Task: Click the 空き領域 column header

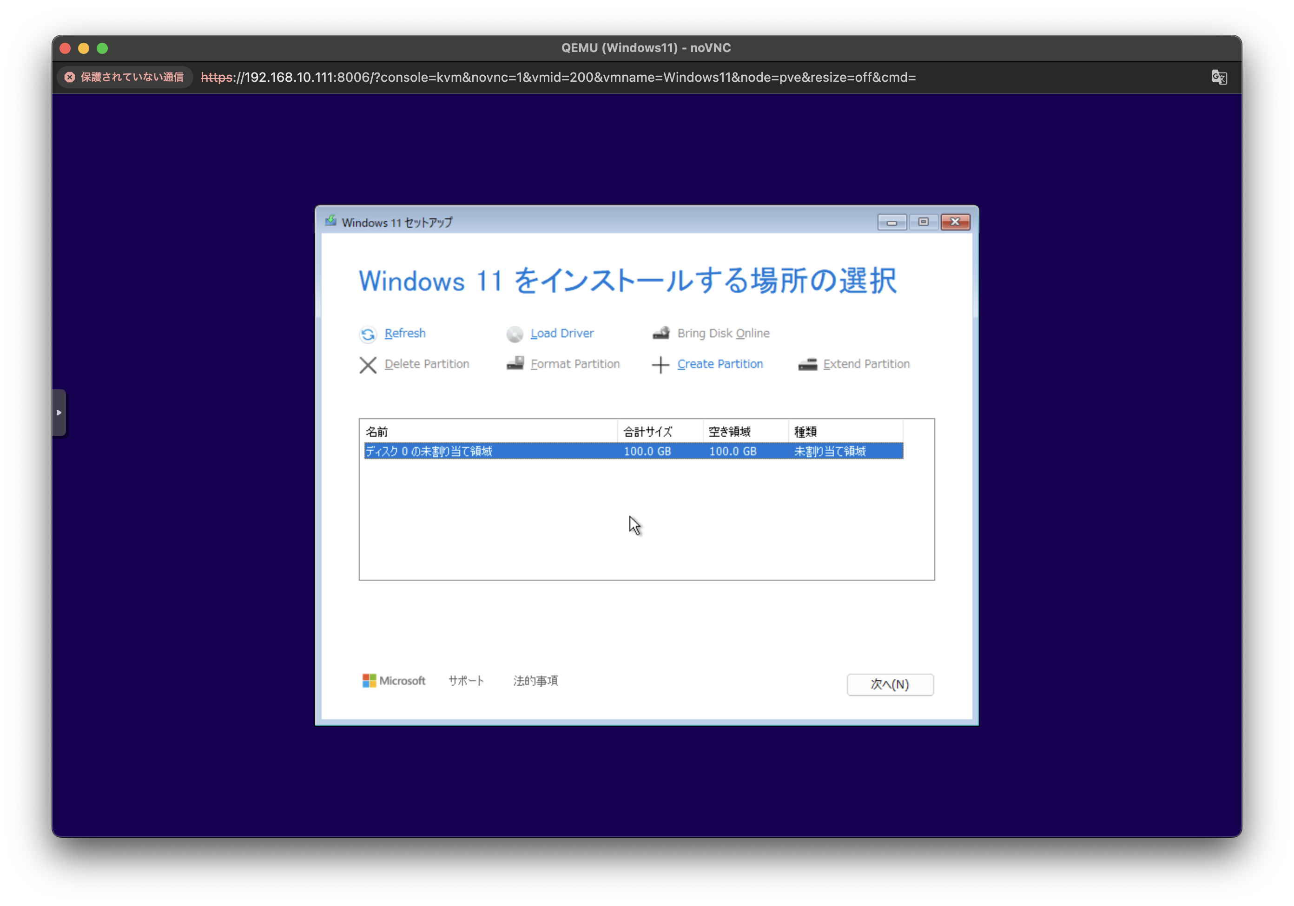Action: click(729, 432)
